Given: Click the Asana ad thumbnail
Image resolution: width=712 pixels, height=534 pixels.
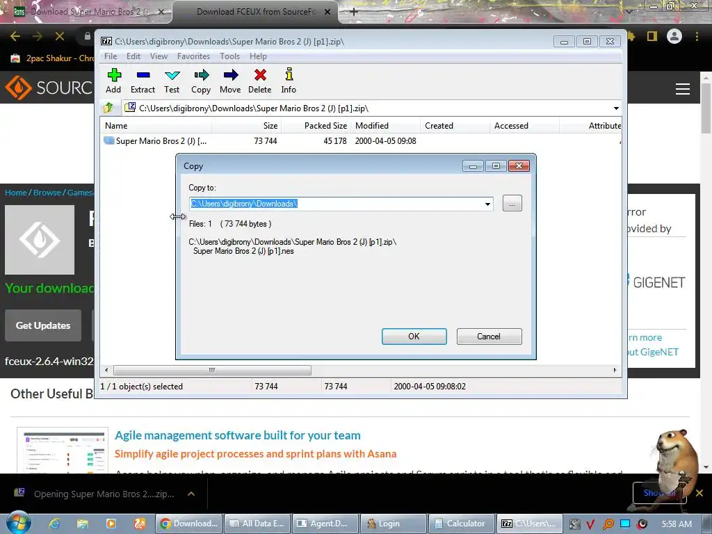Looking at the screenshot, I should [63, 451].
